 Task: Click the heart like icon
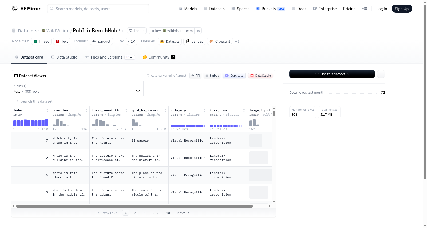click(131, 31)
